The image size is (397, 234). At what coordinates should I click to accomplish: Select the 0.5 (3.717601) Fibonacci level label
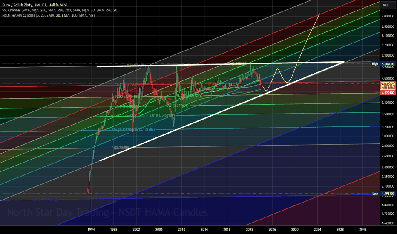coord(178,106)
